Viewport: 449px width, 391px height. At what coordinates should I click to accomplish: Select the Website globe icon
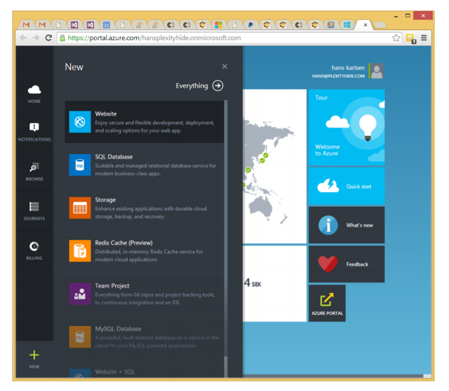(80, 122)
